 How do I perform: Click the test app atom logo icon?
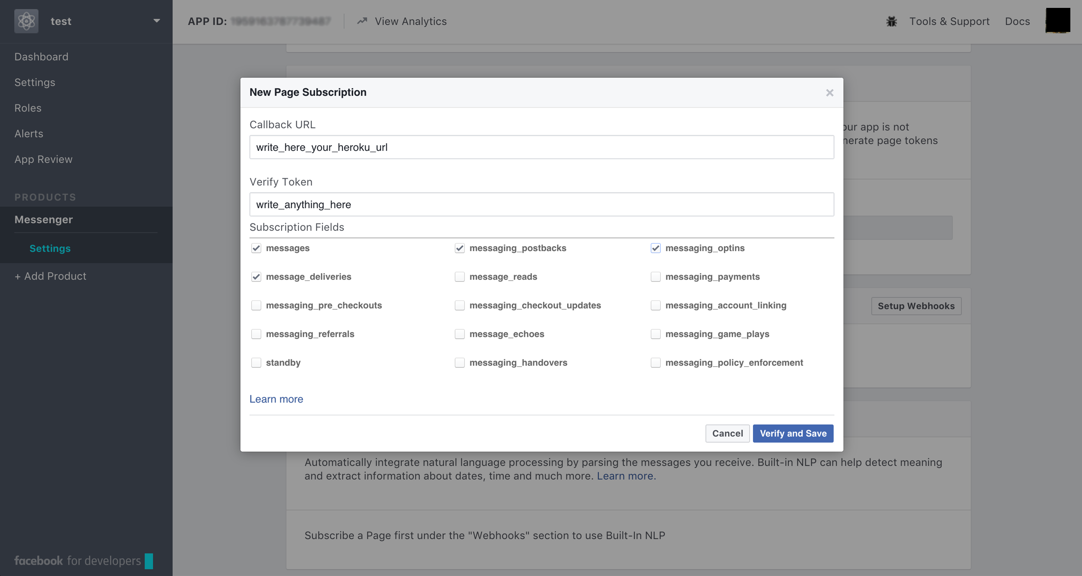click(x=26, y=21)
